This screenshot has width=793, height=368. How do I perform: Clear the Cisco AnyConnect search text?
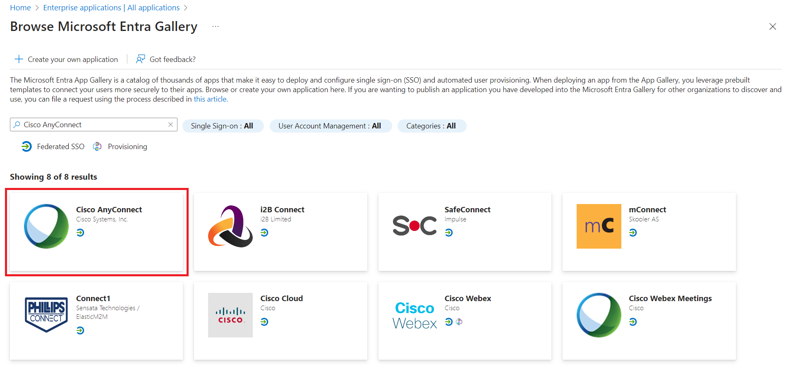point(170,124)
